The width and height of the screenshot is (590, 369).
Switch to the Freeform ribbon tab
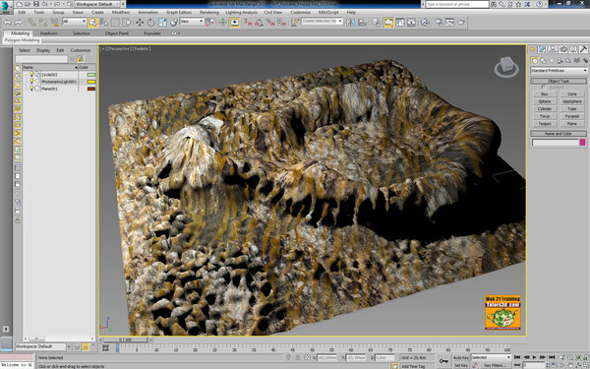[x=49, y=33]
